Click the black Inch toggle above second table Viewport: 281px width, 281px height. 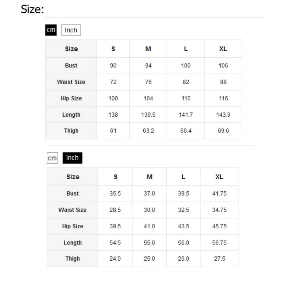(x=72, y=158)
